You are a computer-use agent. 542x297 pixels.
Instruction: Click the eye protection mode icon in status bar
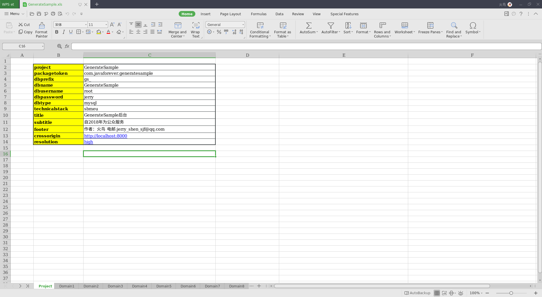[461, 293]
